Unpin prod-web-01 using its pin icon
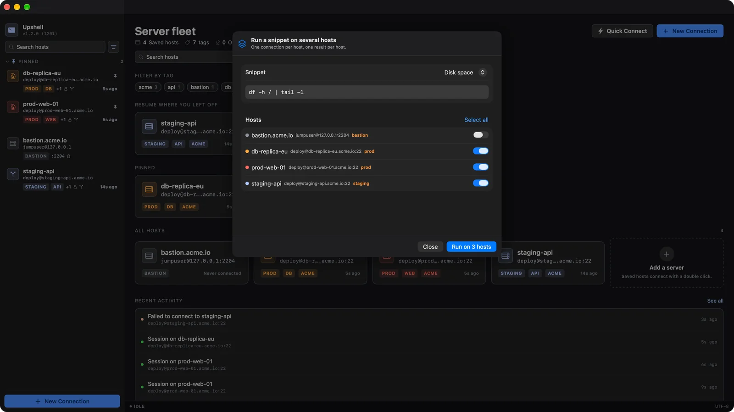734x412 pixels. 115,106
